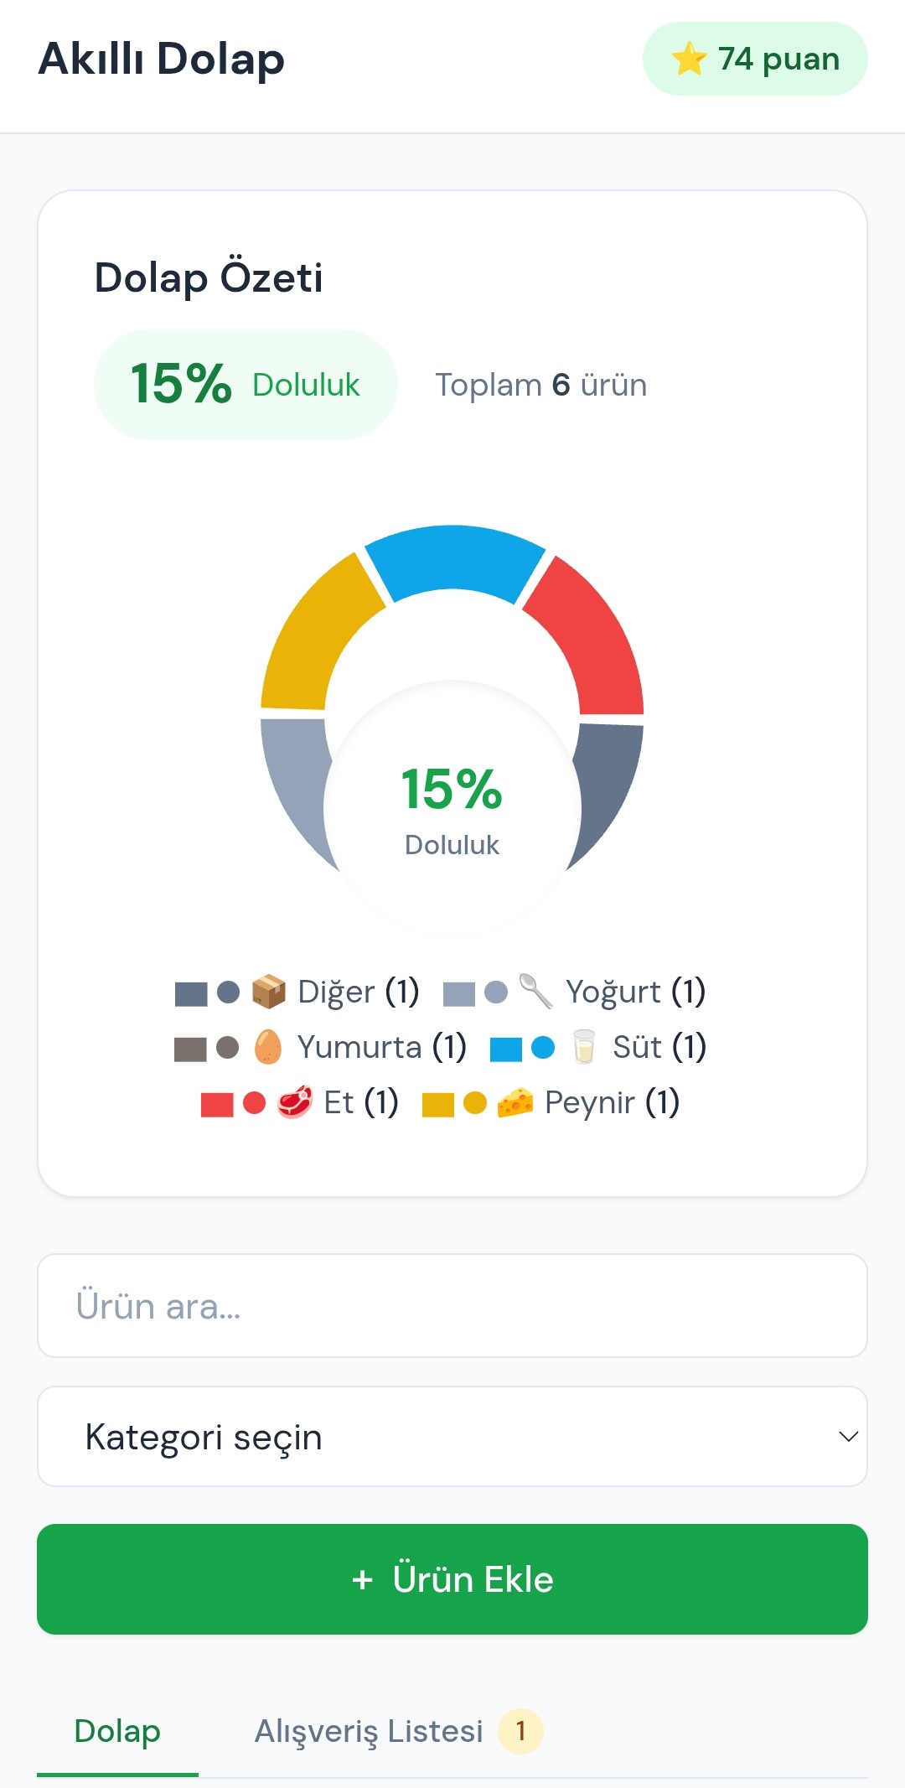905x1788 pixels.
Task: Open the Kategori seçin dropdown
Action: click(x=452, y=1437)
